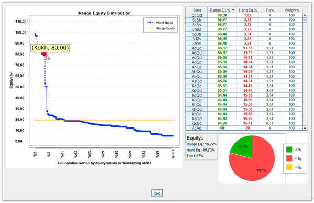Select the AhQd hand row
314x203 pixels.
pos(244,72)
